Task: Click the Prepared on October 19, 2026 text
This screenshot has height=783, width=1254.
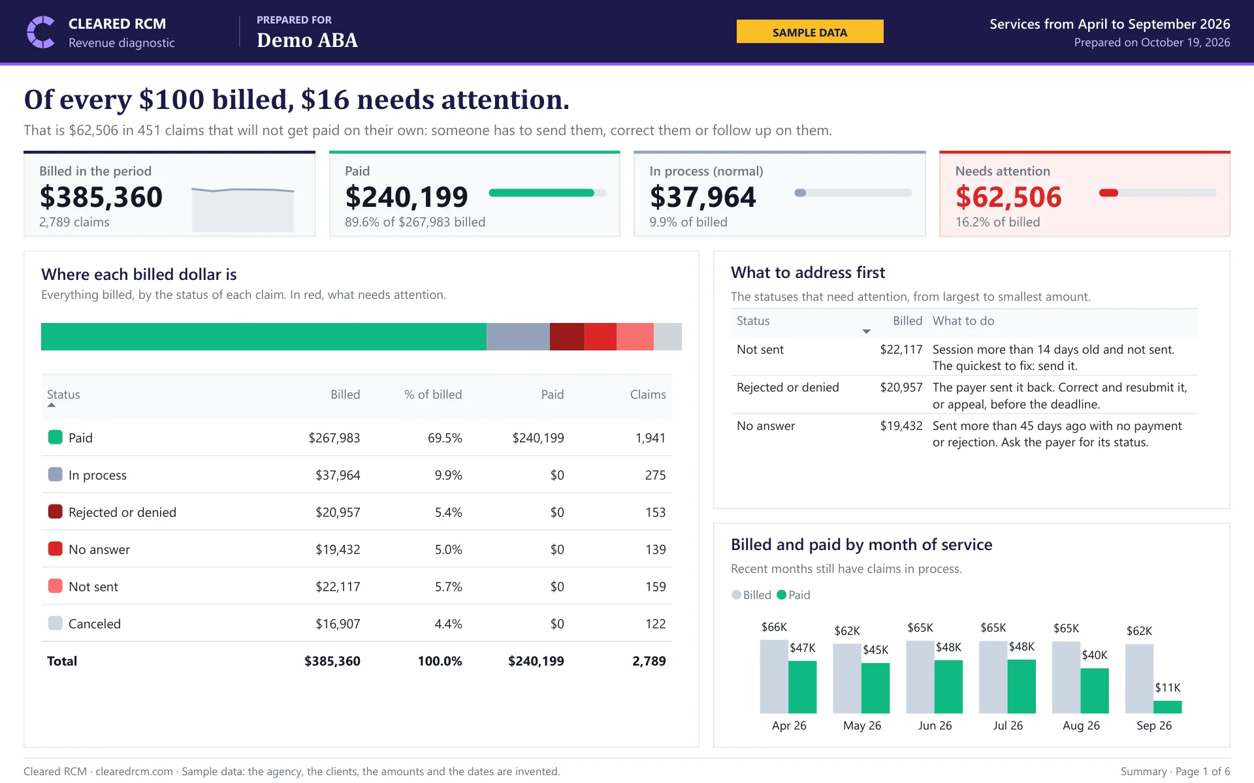Action: [x=1152, y=42]
